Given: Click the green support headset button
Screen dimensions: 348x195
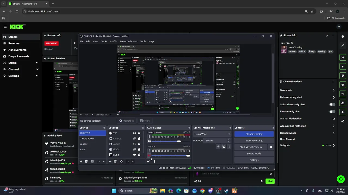Looking at the screenshot, I should tap(341, 179).
